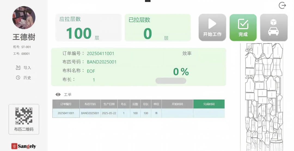Click the machine number ST-001 label
The image size is (294, 151).
pos(22,47)
